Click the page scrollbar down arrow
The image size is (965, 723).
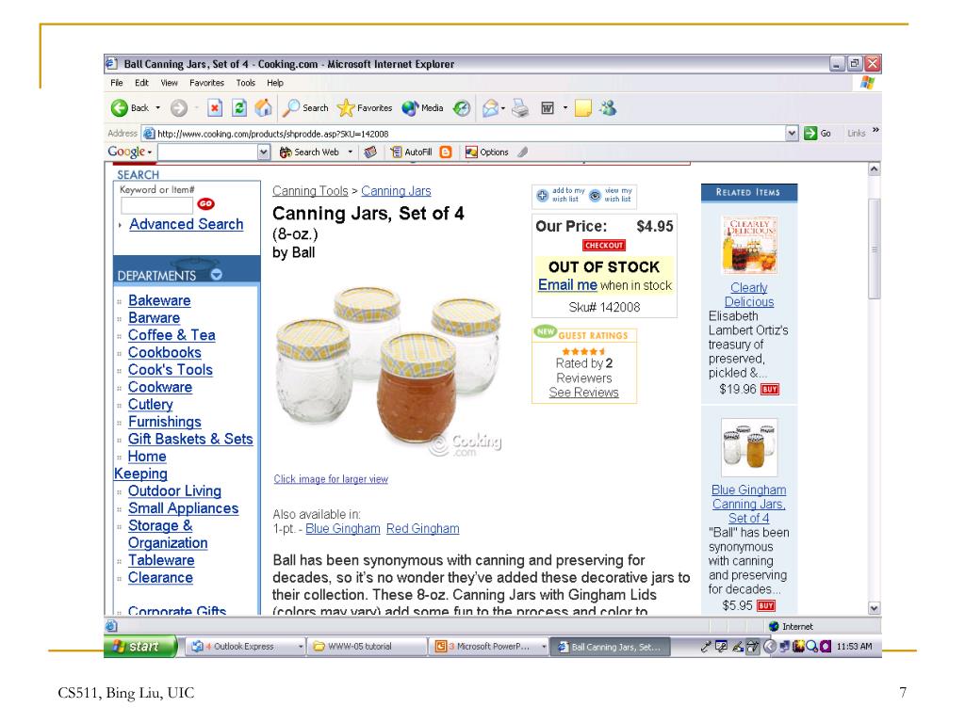click(874, 607)
